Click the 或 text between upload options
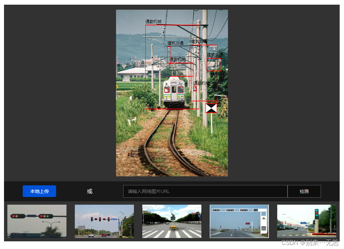This screenshot has height=249, width=344. (90, 191)
